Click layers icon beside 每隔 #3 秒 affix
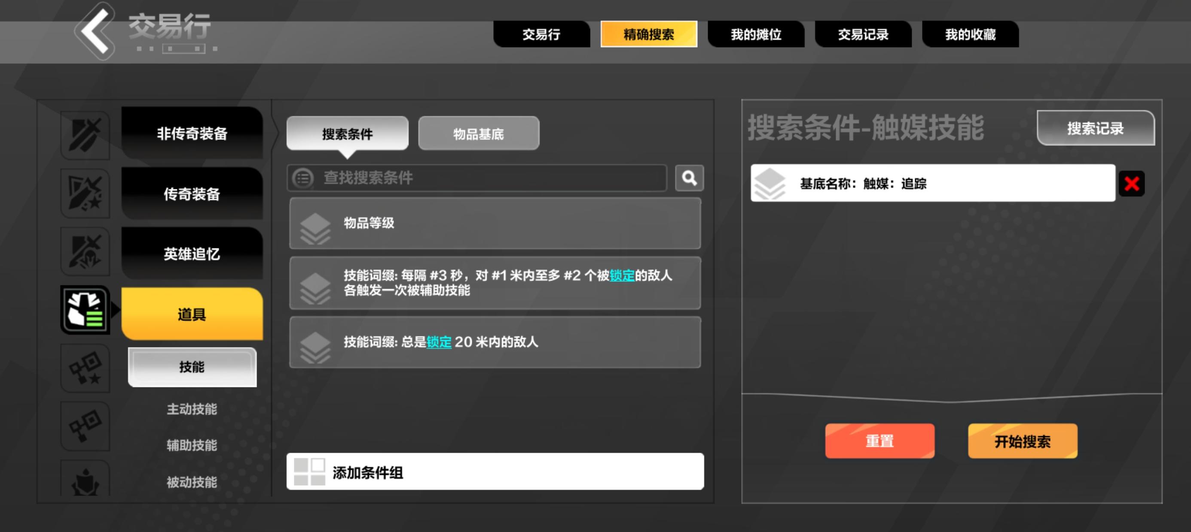Viewport: 1191px width, 532px height. click(x=315, y=288)
